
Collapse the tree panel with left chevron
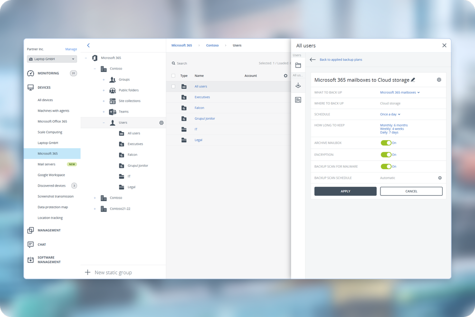coord(88,46)
